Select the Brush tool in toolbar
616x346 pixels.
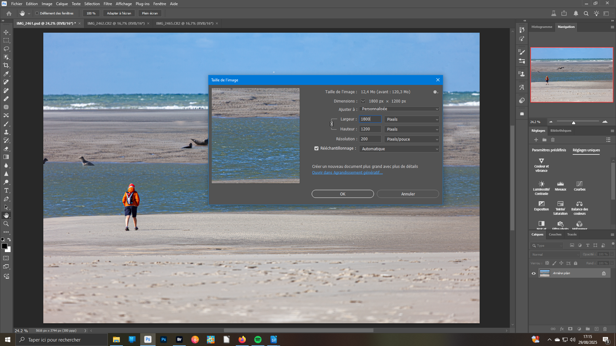(x=6, y=124)
